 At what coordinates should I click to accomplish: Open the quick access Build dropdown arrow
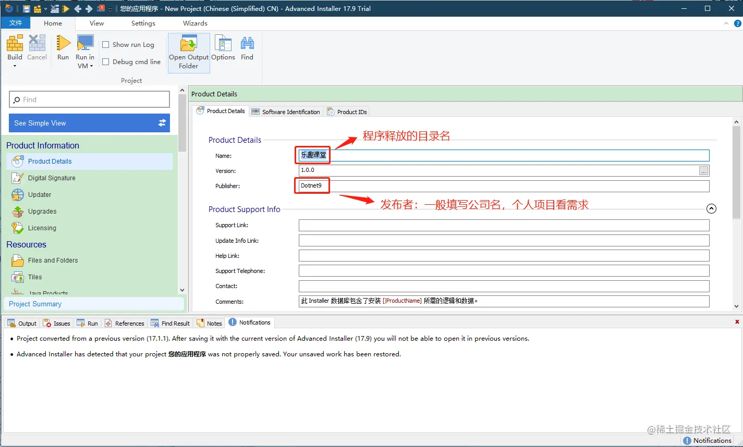pos(45,9)
